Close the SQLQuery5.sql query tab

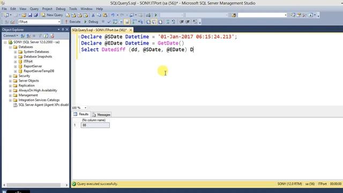pos(131,30)
